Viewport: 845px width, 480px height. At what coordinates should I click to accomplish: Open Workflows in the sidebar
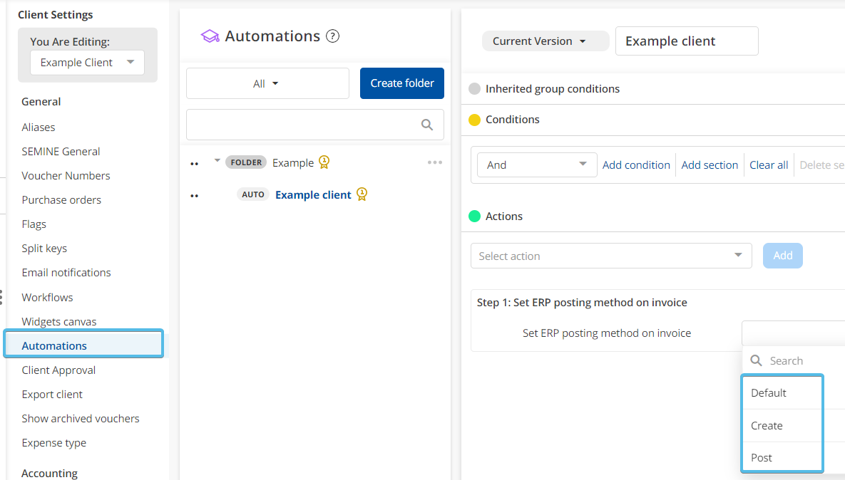pos(47,297)
